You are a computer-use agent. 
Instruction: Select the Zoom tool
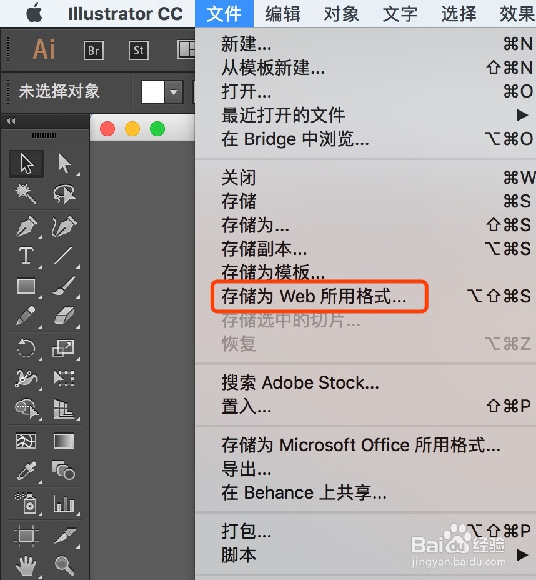(64, 565)
